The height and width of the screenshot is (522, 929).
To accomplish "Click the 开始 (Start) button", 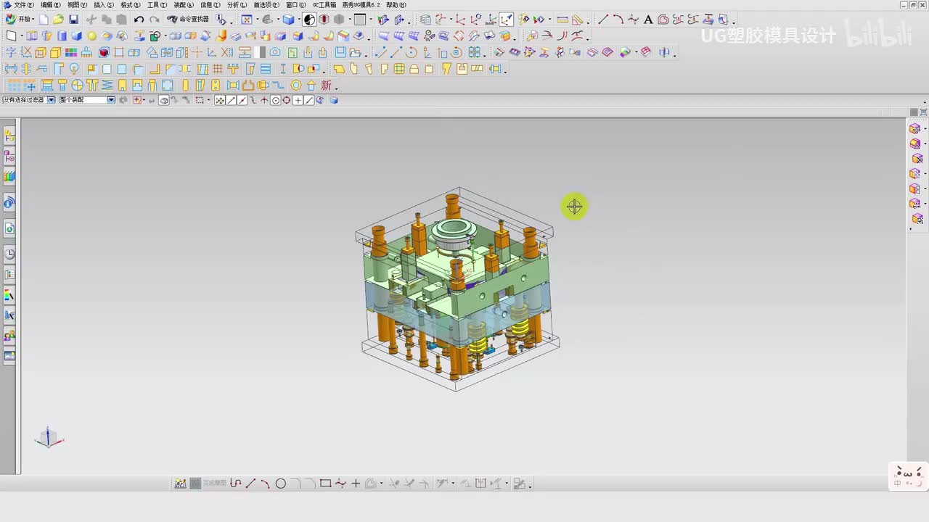I will point(20,20).
